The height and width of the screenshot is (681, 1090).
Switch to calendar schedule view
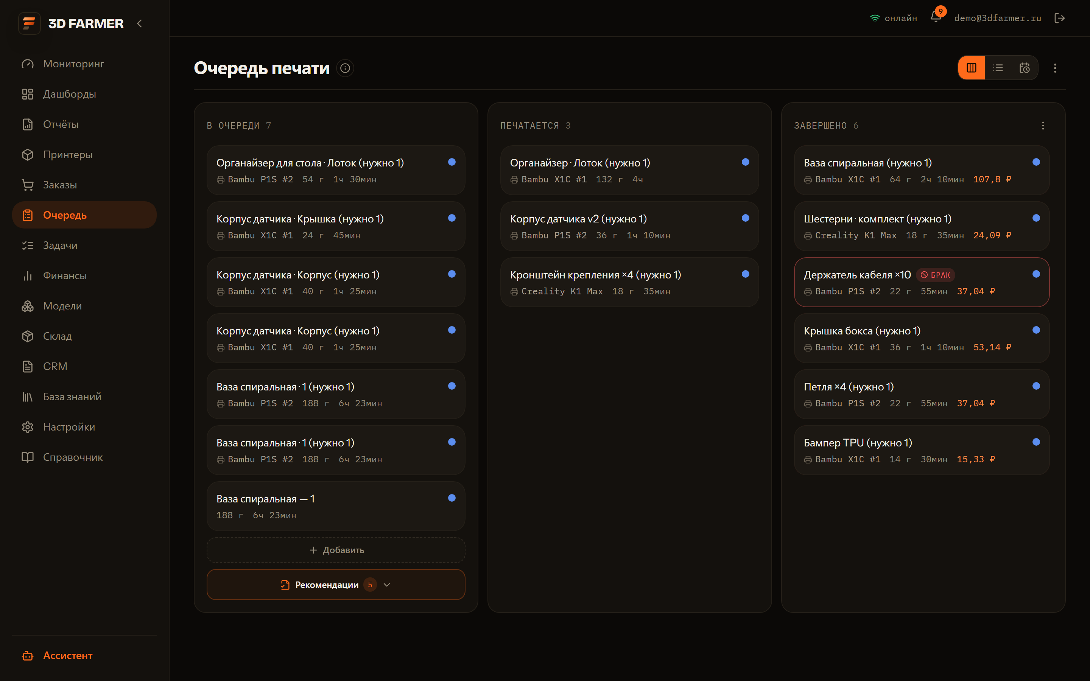(x=1025, y=68)
